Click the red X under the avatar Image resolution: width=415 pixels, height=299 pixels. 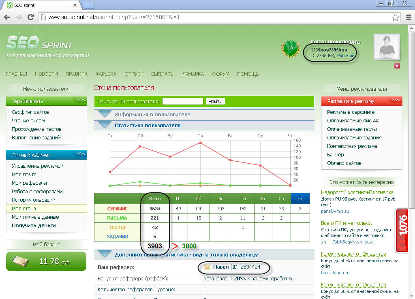tap(397, 66)
